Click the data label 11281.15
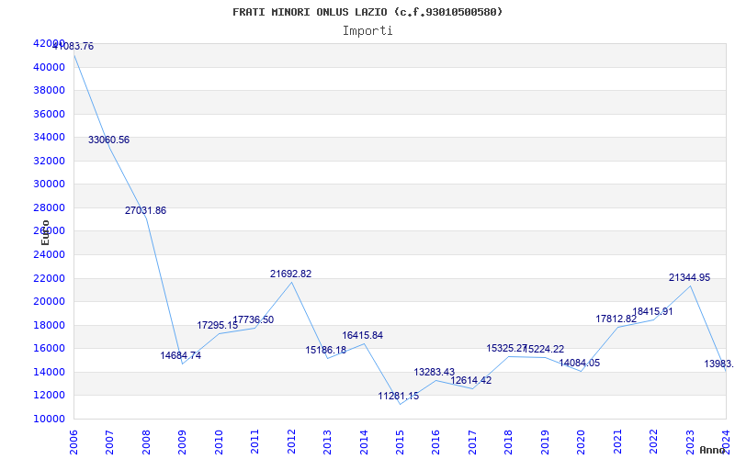 point(399,396)
